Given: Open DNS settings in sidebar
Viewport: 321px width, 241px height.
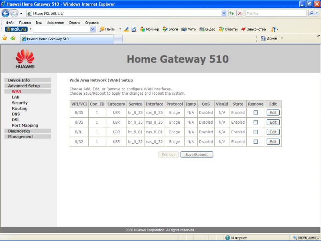Looking at the screenshot, I should [x=16, y=114].
